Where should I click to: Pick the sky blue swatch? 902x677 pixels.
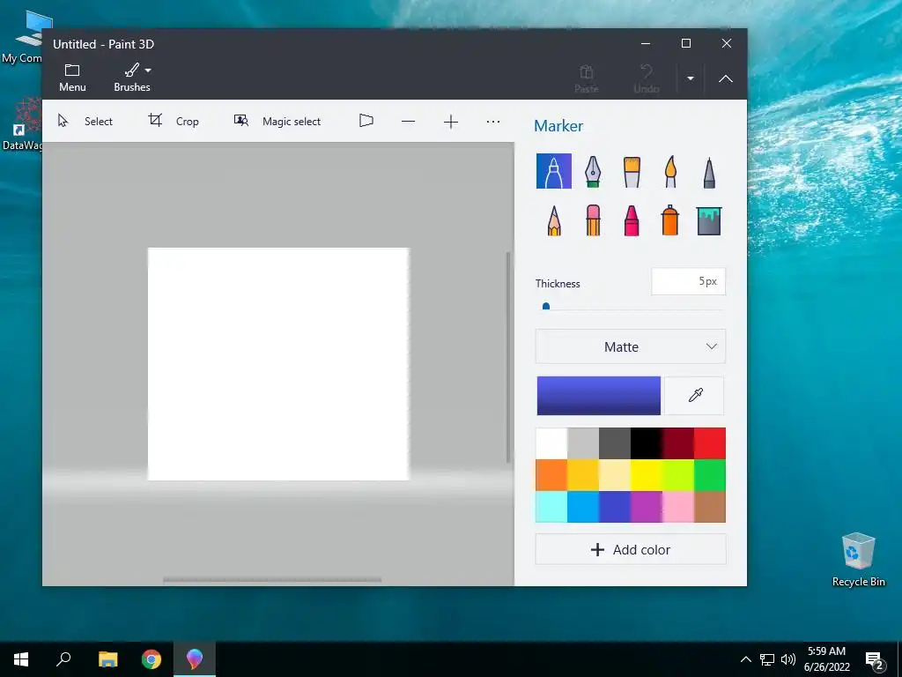click(x=583, y=507)
